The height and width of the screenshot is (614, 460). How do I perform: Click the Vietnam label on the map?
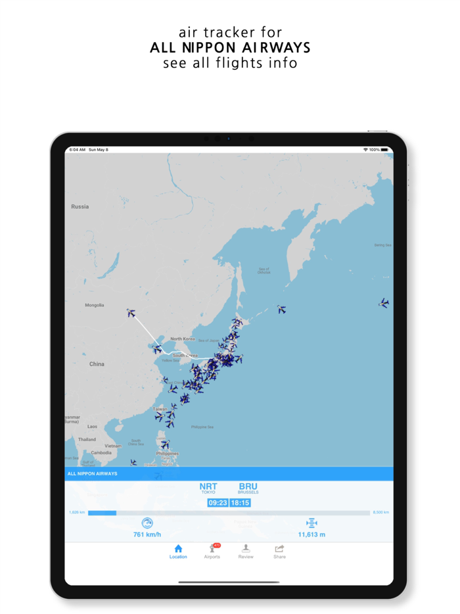click(x=113, y=446)
